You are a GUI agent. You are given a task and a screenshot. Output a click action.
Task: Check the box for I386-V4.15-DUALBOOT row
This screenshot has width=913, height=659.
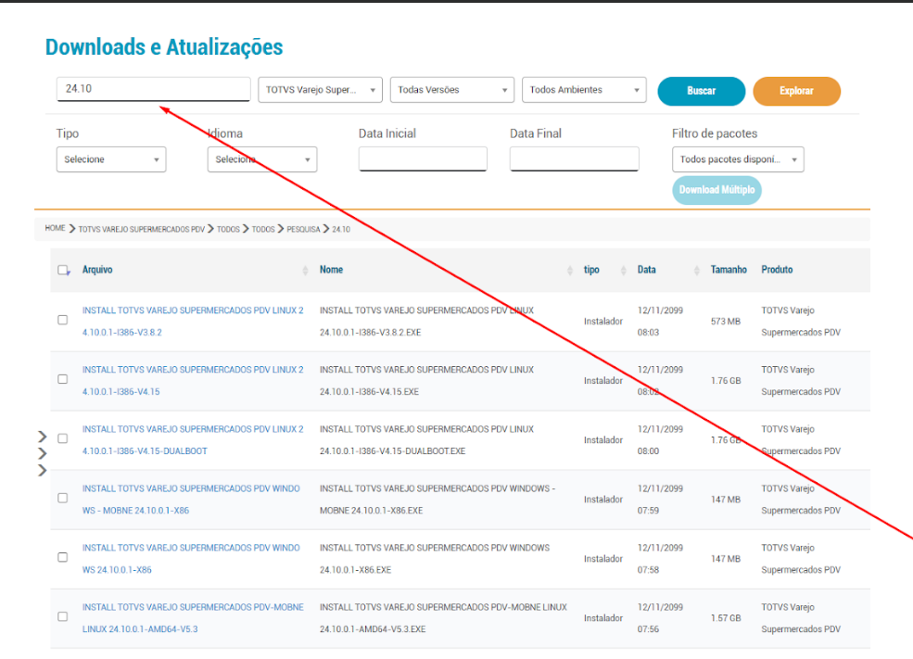(x=63, y=439)
